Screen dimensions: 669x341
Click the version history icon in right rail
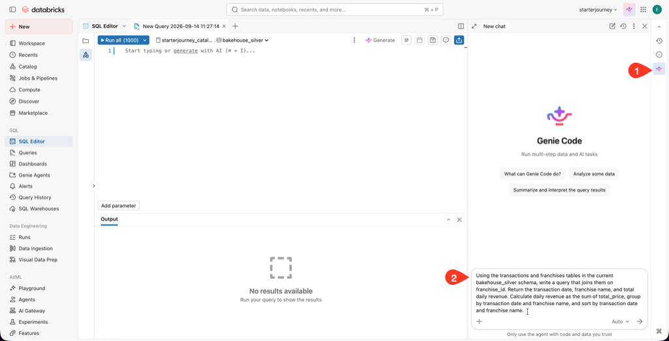pos(659,41)
